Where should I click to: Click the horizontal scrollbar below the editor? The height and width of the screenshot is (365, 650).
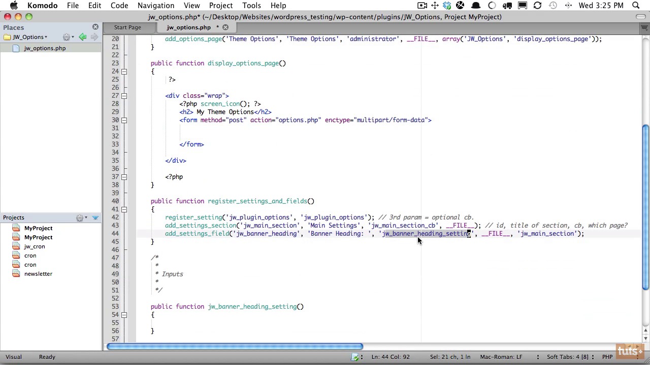coord(235,347)
